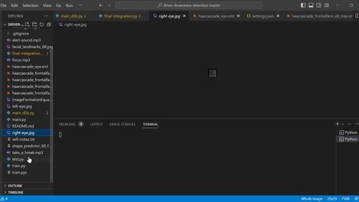Open take_a_break.mp3 in Explorer
The height and width of the screenshot is (202, 359).
[x=27, y=153]
